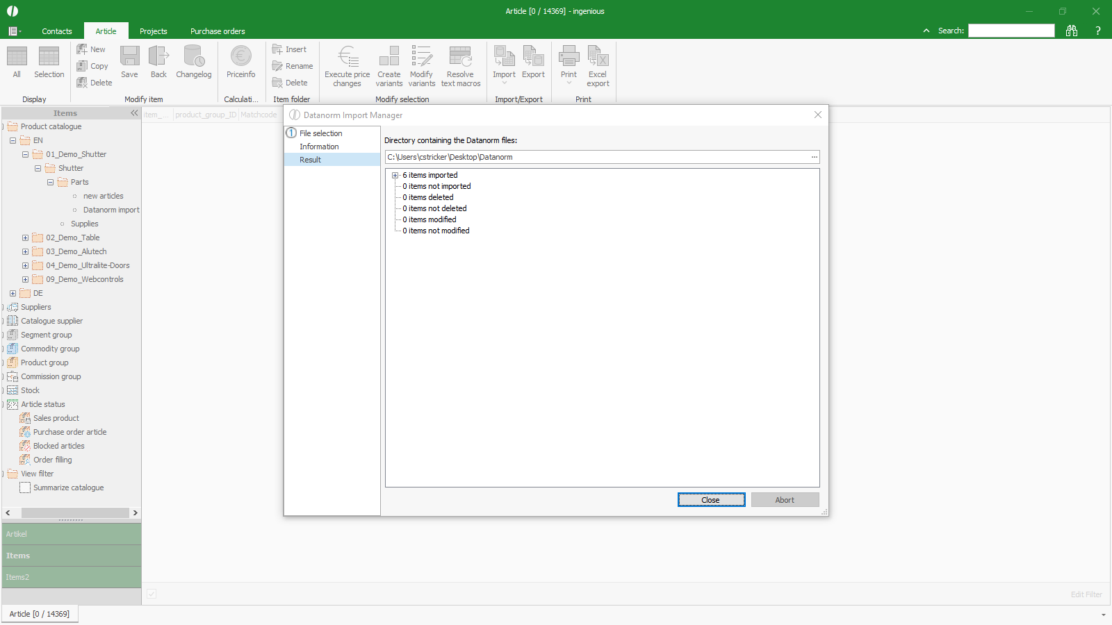Toggle the filter checkbox at bottom
The height and width of the screenshot is (625, 1112).
click(152, 594)
